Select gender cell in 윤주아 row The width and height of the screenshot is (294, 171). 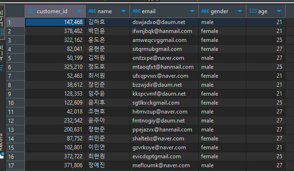coord(222,121)
